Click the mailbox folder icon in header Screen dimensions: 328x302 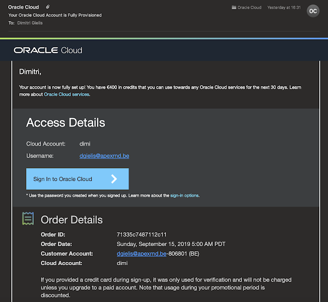[234, 8]
